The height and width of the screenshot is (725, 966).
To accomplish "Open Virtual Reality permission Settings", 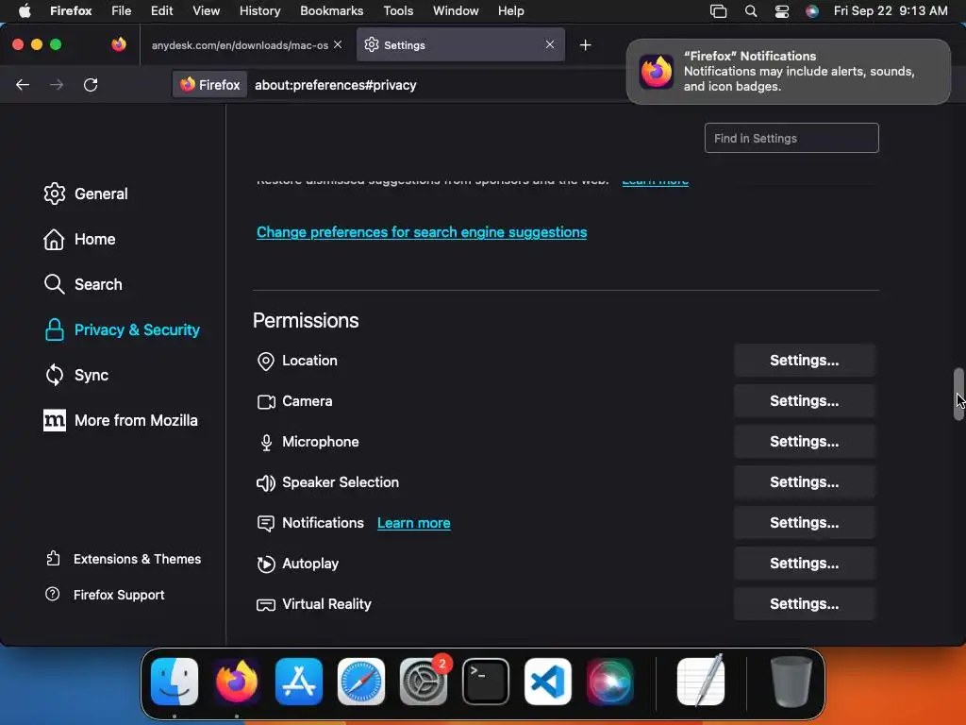I will pyautogui.click(x=804, y=604).
